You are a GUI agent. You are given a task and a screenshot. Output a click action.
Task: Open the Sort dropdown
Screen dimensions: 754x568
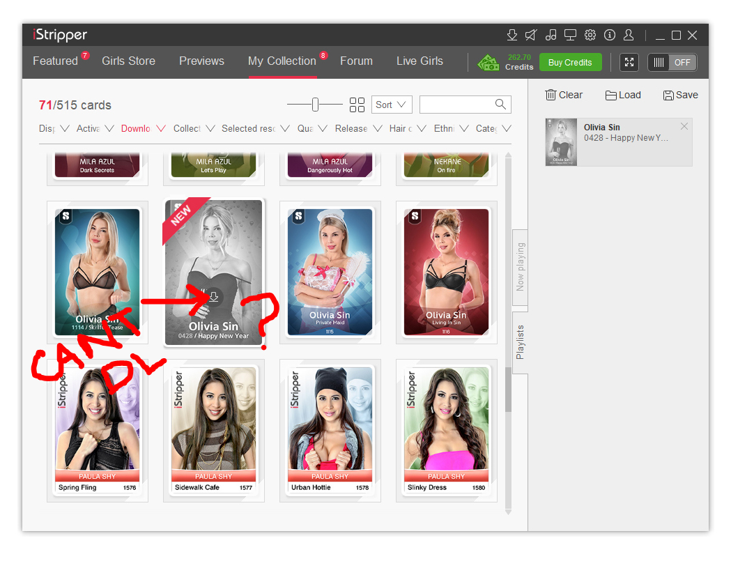(x=392, y=105)
